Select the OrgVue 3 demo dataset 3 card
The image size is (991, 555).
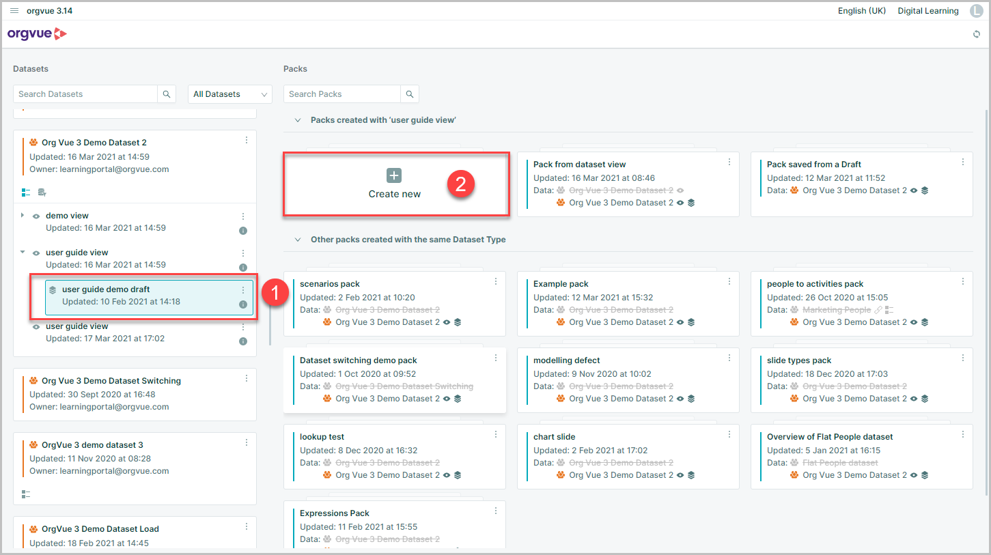(x=135, y=467)
